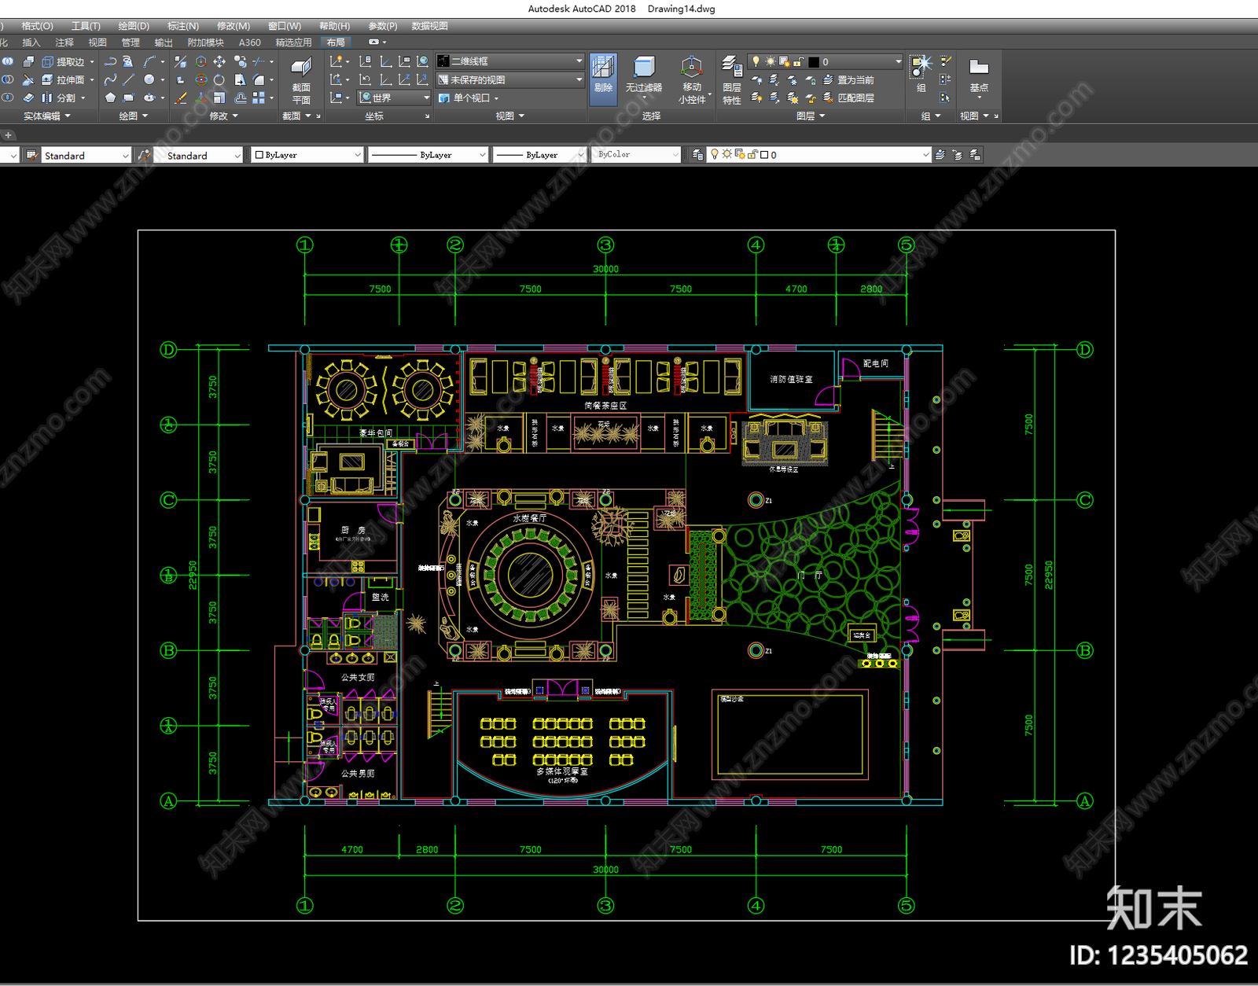Expand the 绘图 panel title
1258x986 pixels.
(133, 116)
